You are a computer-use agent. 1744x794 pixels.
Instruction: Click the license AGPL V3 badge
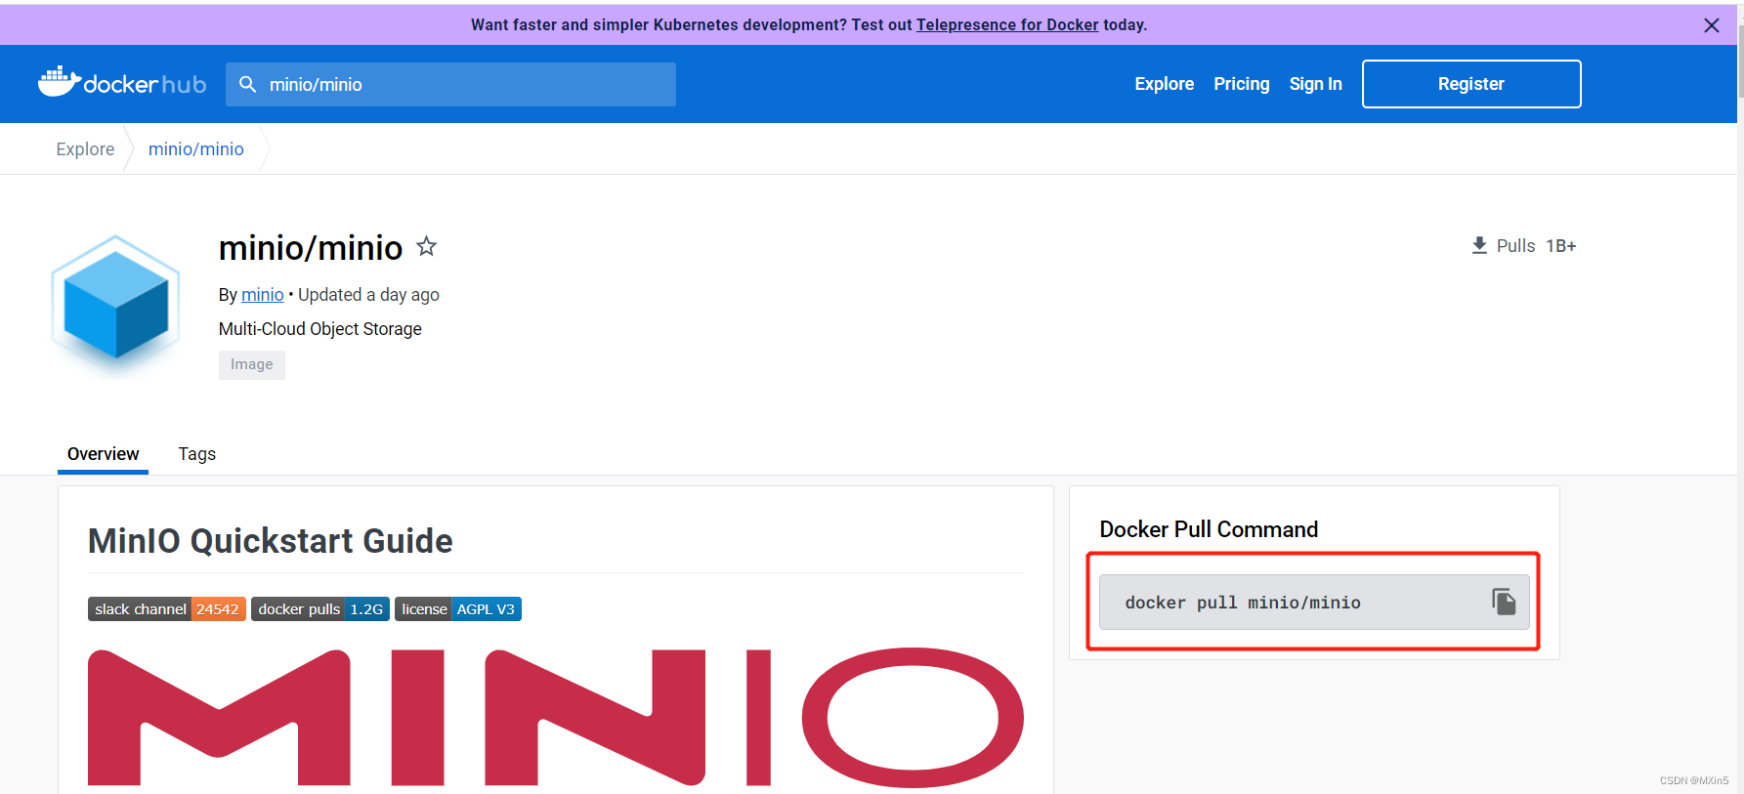458,609
